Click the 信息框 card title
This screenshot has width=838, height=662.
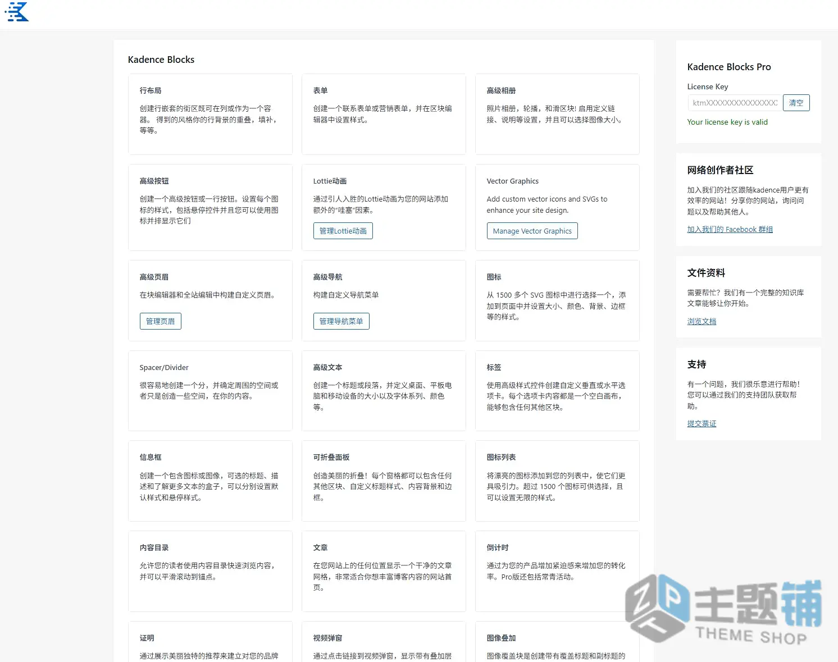pos(151,457)
